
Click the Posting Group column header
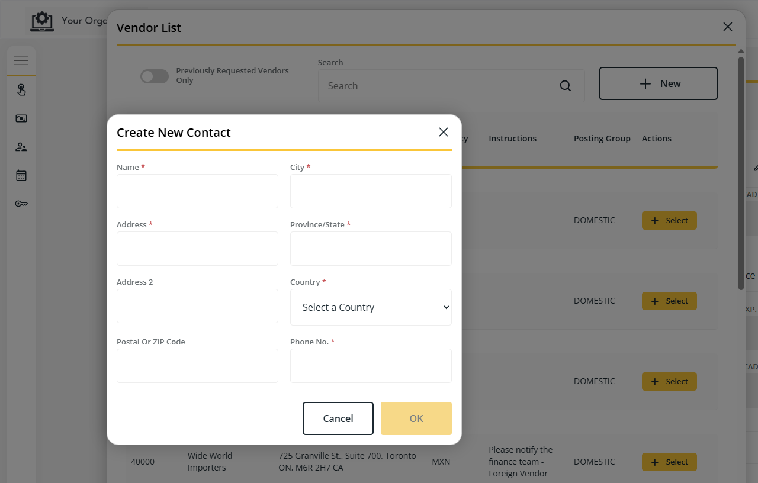602,139
